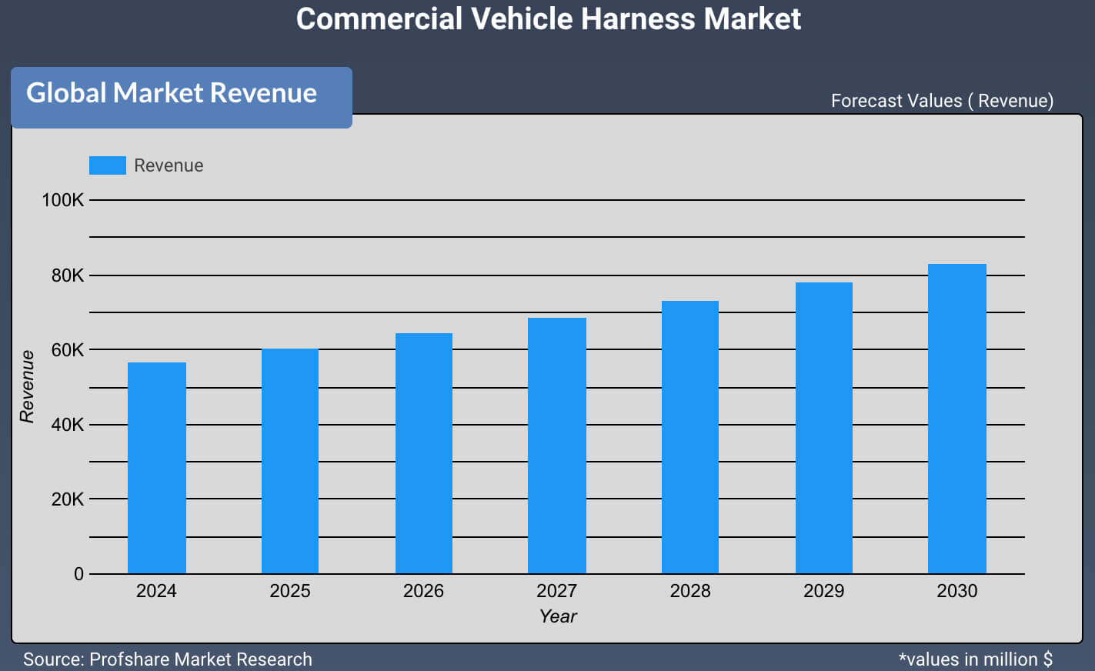Screen dimensions: 1095x671
Task: Select the 2024 revenue bar
Action: 157,468
